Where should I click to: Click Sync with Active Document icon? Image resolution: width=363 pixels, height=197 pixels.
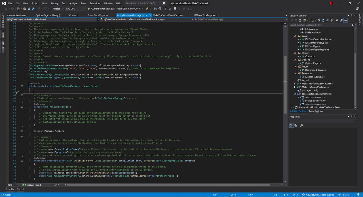[319, 20]
